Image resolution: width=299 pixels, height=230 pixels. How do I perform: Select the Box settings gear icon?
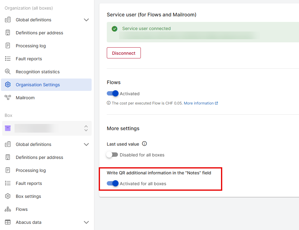click(8, 196)
